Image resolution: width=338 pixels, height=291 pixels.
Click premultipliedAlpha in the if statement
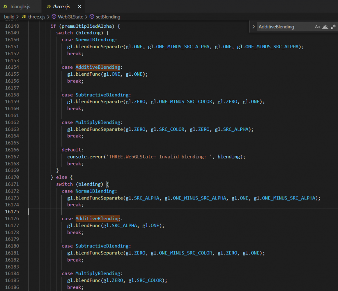click(x=87, y=26)
